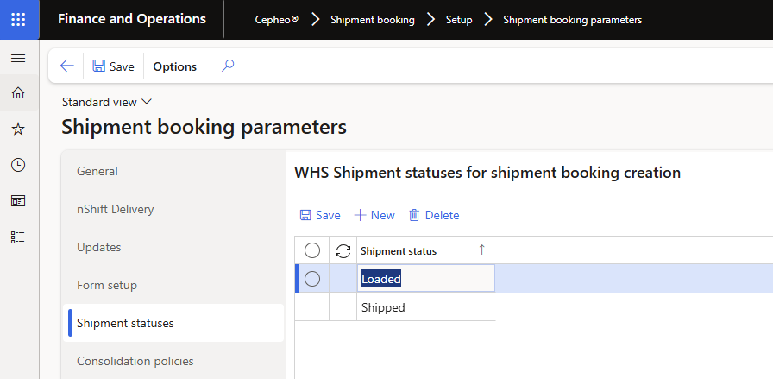
Task: Select the Loaded row marker
Action: [x=312, y=279]
